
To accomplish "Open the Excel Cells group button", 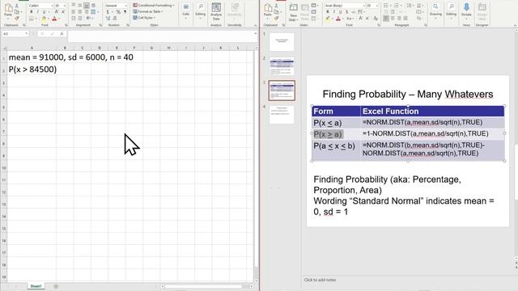I will [185, 11].
